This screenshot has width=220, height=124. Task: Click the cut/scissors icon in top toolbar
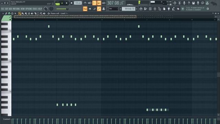tap(179, 3)
